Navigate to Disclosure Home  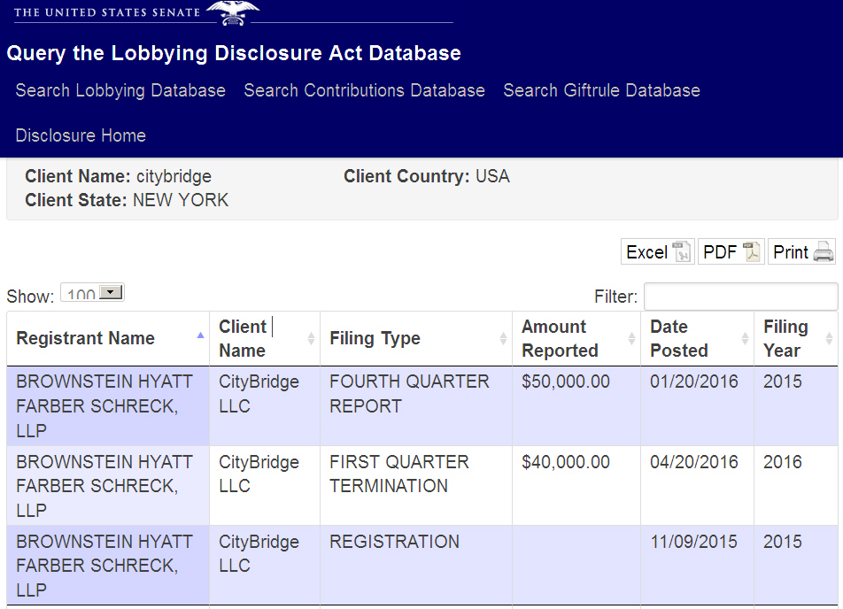pyautogui.click(x=81, y=135)
